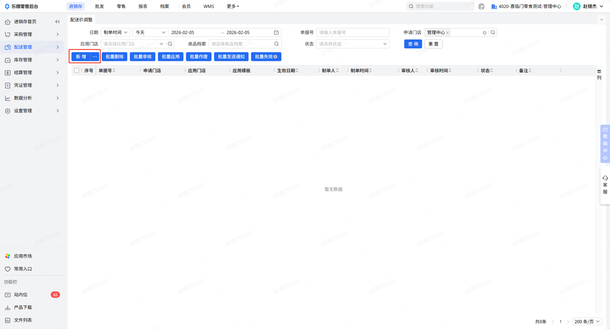The height and width of the screenshot is (329, 610).
Task: Collapse the sidebar with the arrow icon
Action: point(57,22)
